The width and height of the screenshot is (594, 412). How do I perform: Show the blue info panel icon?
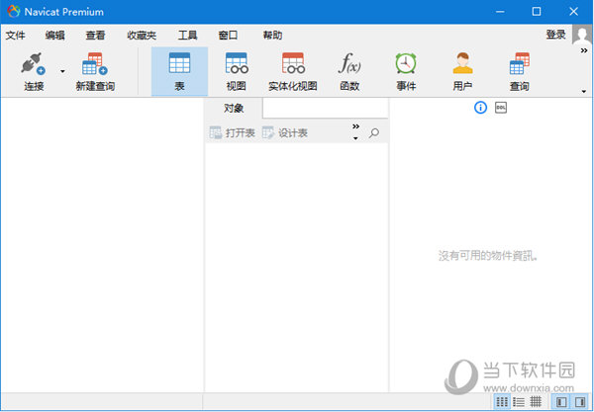pos(480,108)
